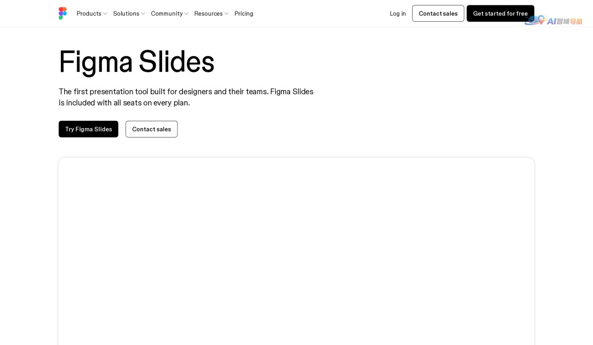Click Contact sales next to Try Figma Slides
This screenshot has width=593, height=345.
pos(151,129)
